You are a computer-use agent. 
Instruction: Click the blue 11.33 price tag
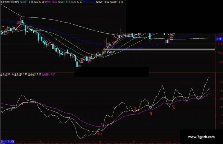pos(219,39)
